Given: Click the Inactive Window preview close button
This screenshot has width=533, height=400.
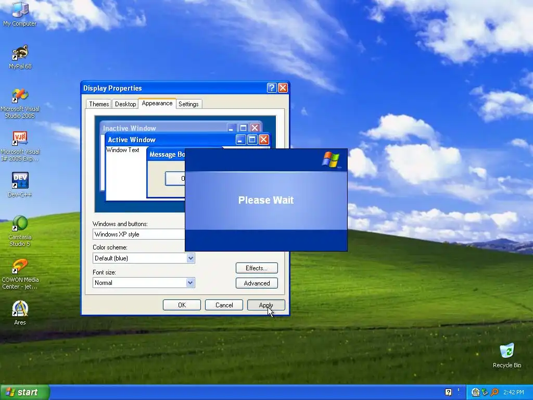Looking at the screenshot, I should pyautogui.click(x=255, y=128).
